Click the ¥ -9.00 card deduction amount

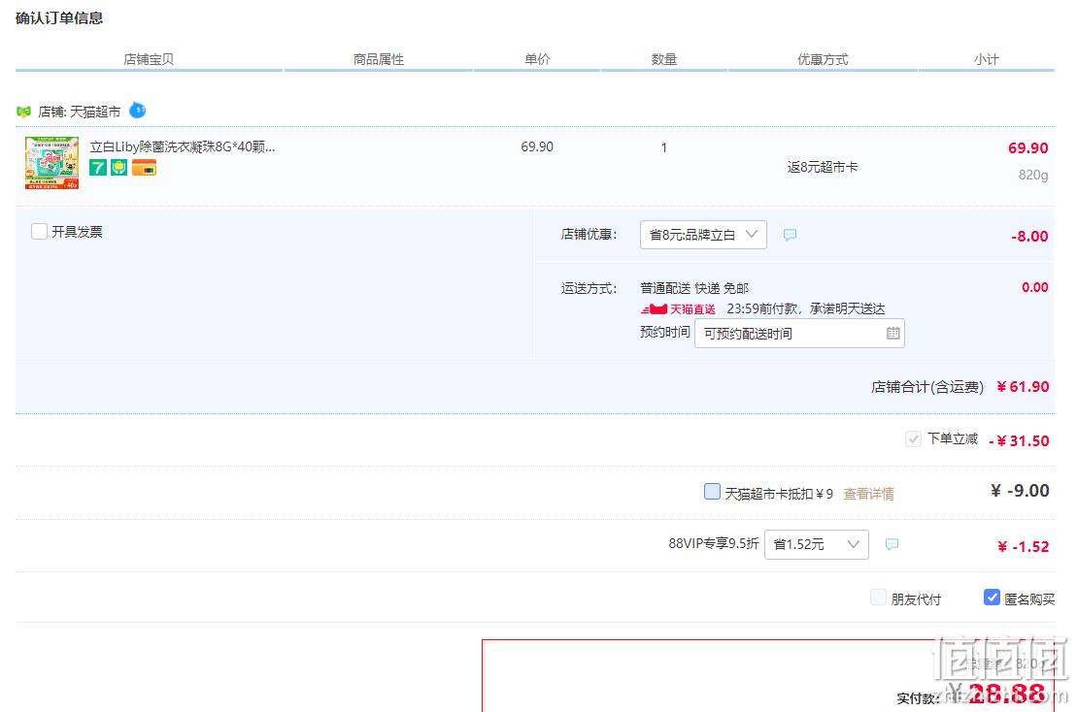1020,491
